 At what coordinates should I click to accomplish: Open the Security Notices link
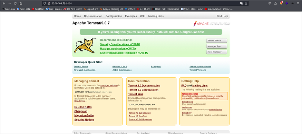[x=84, y=120]
